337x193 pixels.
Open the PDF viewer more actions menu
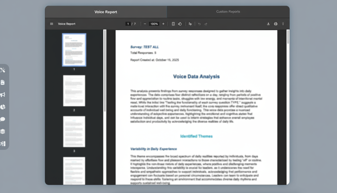[283, 24]
